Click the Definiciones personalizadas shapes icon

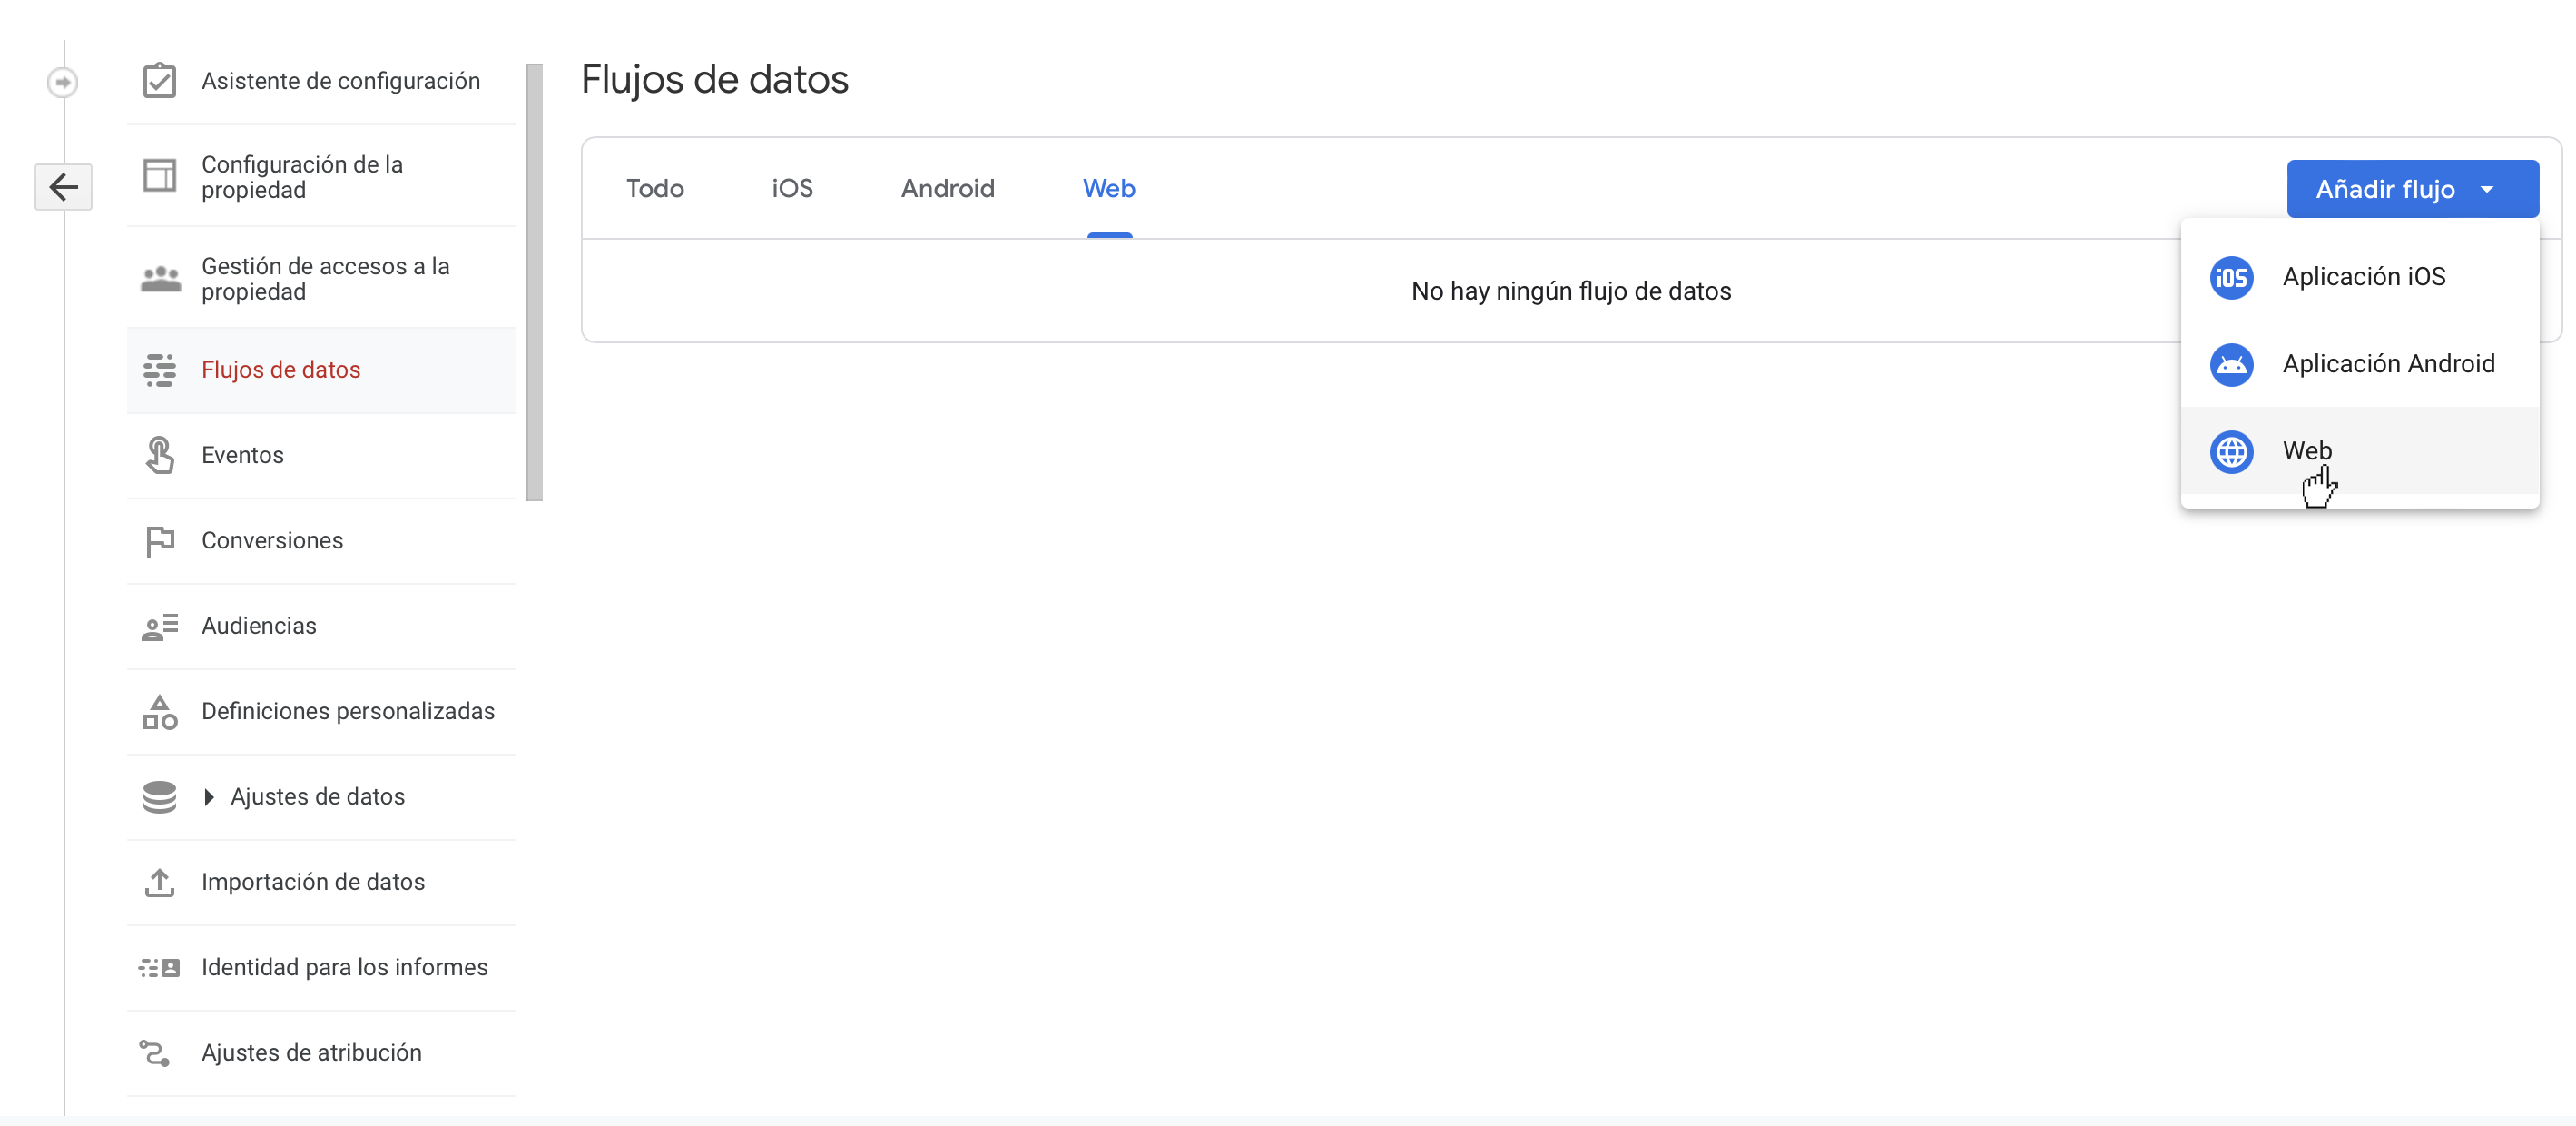tap(159, 711)
